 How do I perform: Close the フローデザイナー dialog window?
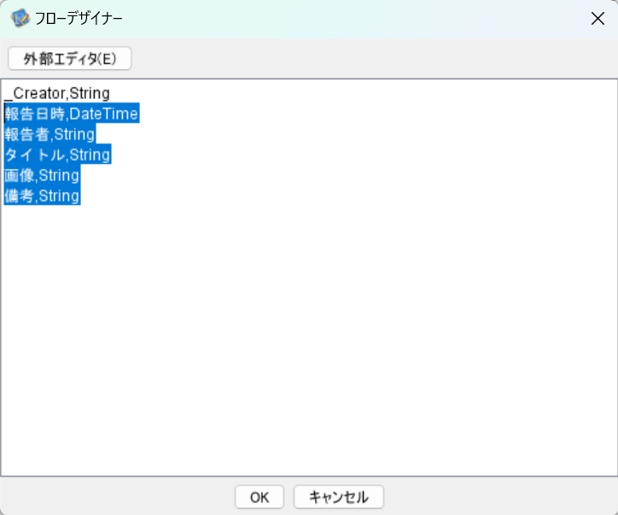(x=598, y=19)
